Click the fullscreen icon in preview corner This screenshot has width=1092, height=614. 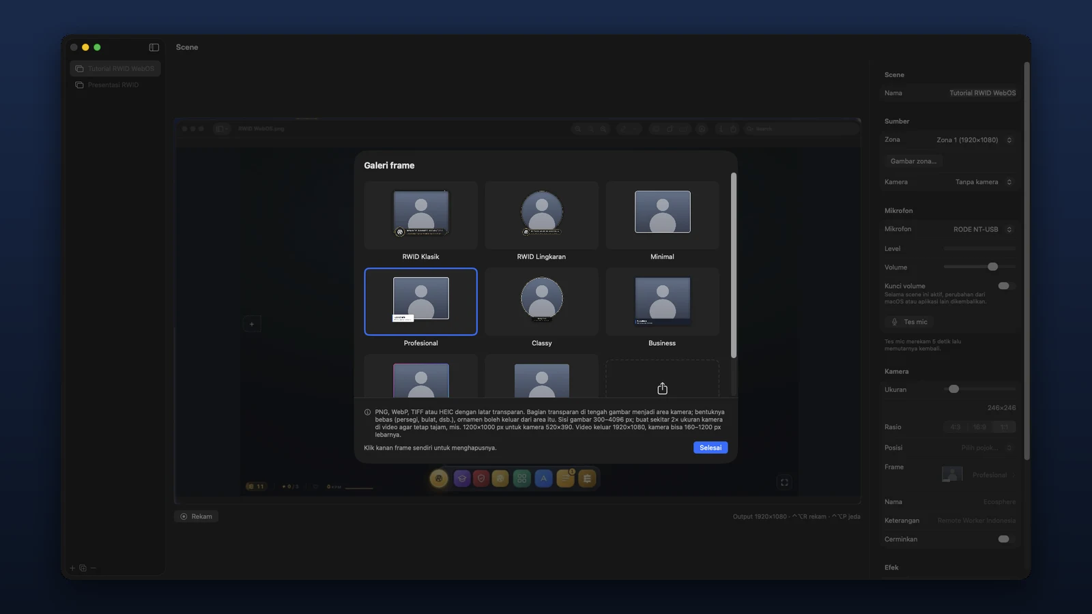(x=784, y=482)
